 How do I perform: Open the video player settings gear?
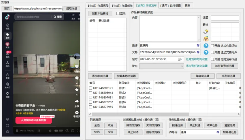(50, 131)
